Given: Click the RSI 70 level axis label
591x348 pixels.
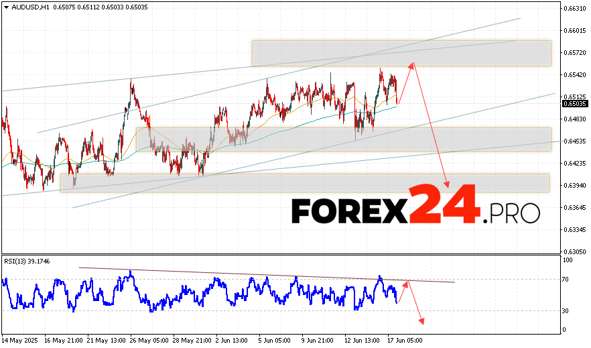Looking at the screenshot, I should 566,279.
